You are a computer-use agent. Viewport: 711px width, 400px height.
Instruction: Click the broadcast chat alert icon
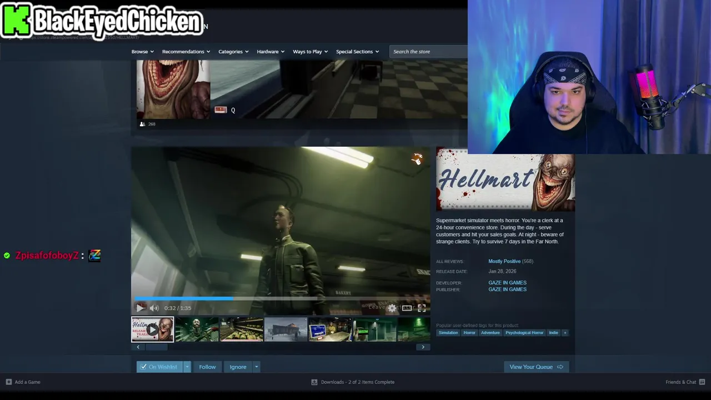[x=221, y=110]
